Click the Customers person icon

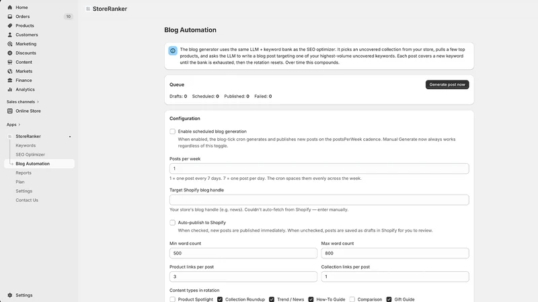tap(10, 35)
